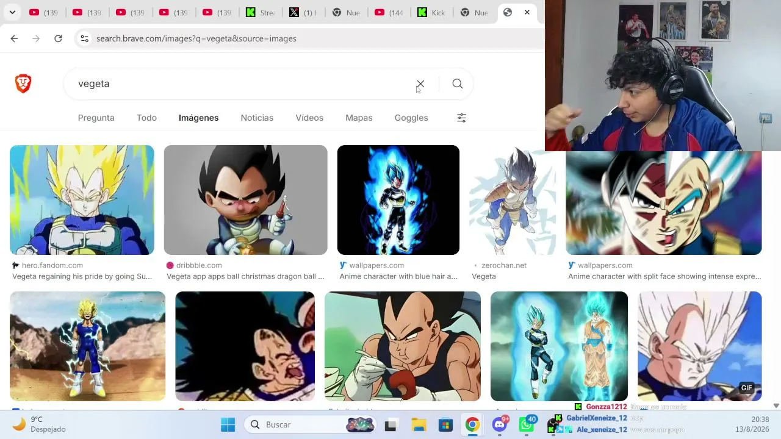The height and width of the screenshot is (439, 781).
Task: Click in the 'vegeta' search box
Action: tap(244, 84)
